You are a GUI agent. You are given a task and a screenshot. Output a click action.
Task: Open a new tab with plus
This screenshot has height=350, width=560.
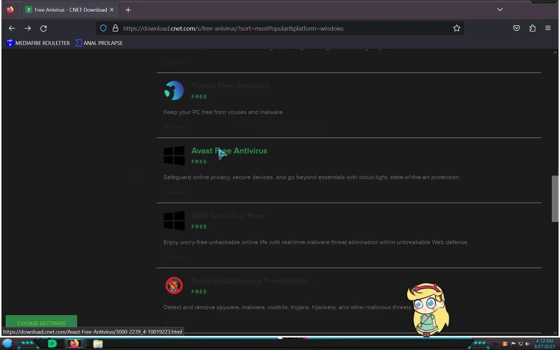(128, 10)
